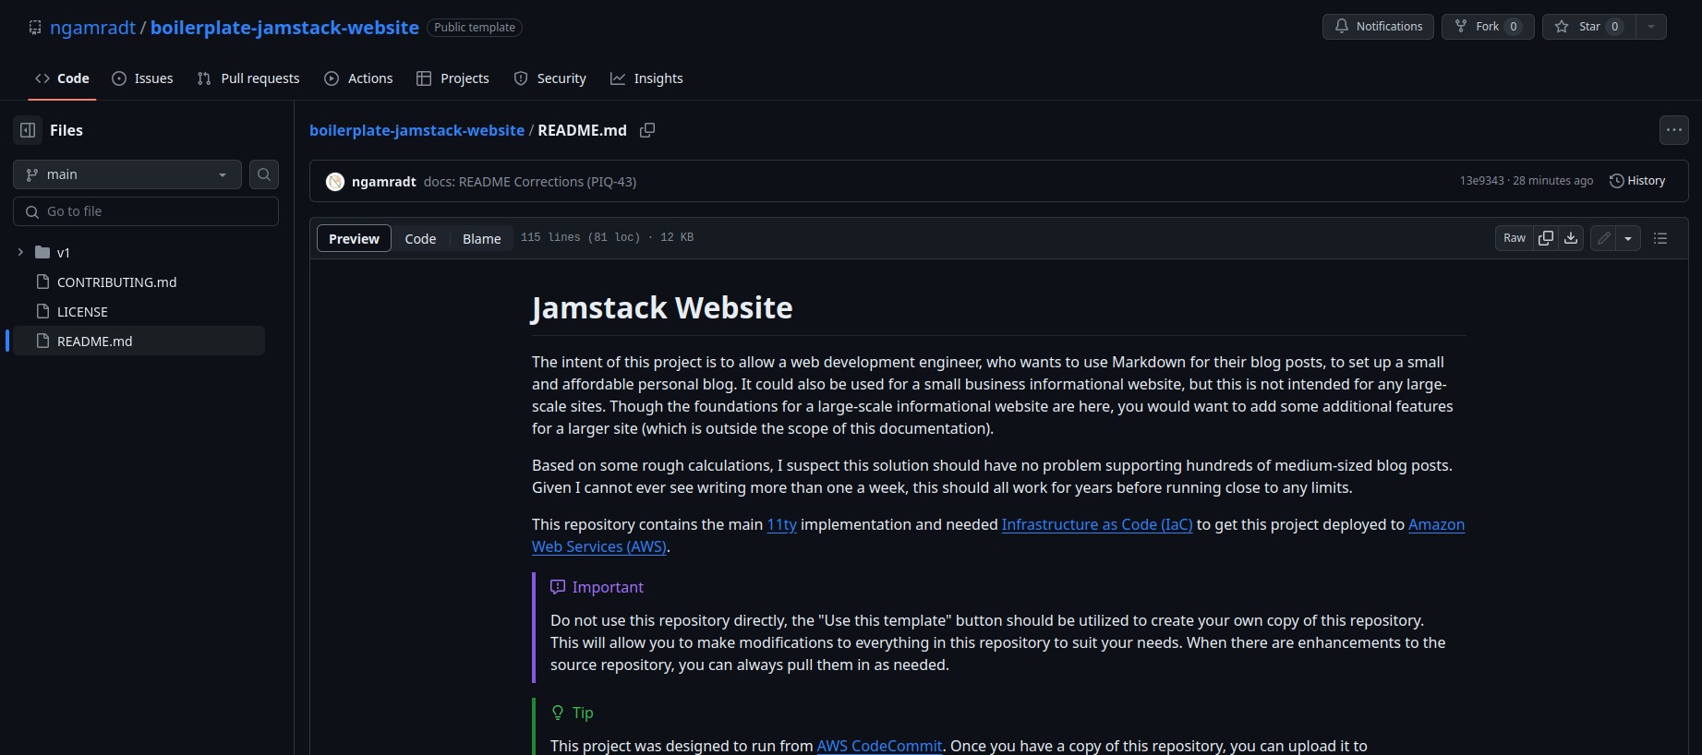Open the boilerplate-jamstack-website repository title link

coord(284,28)
